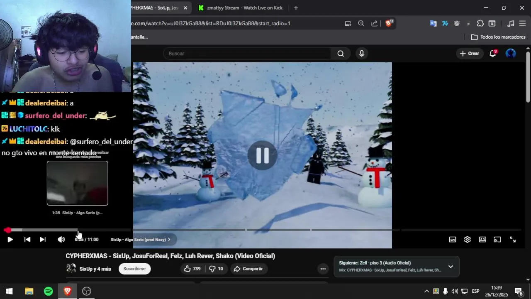
Task: Click the page vertical scrollbar
Action: click(528, 76)
